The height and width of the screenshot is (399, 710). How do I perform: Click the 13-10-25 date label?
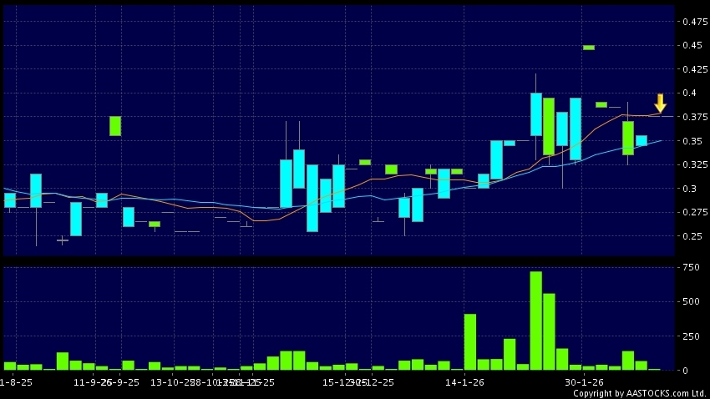coord(171,381)
